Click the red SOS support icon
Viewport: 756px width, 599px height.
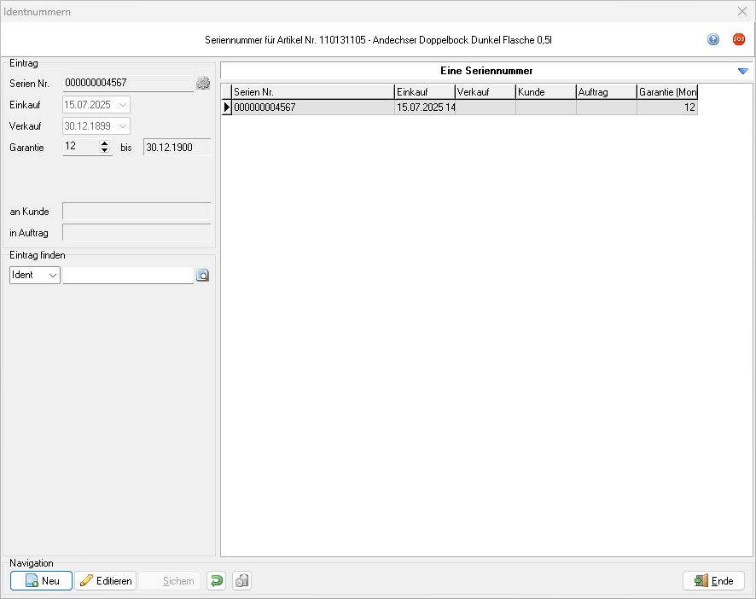[739, 39]
